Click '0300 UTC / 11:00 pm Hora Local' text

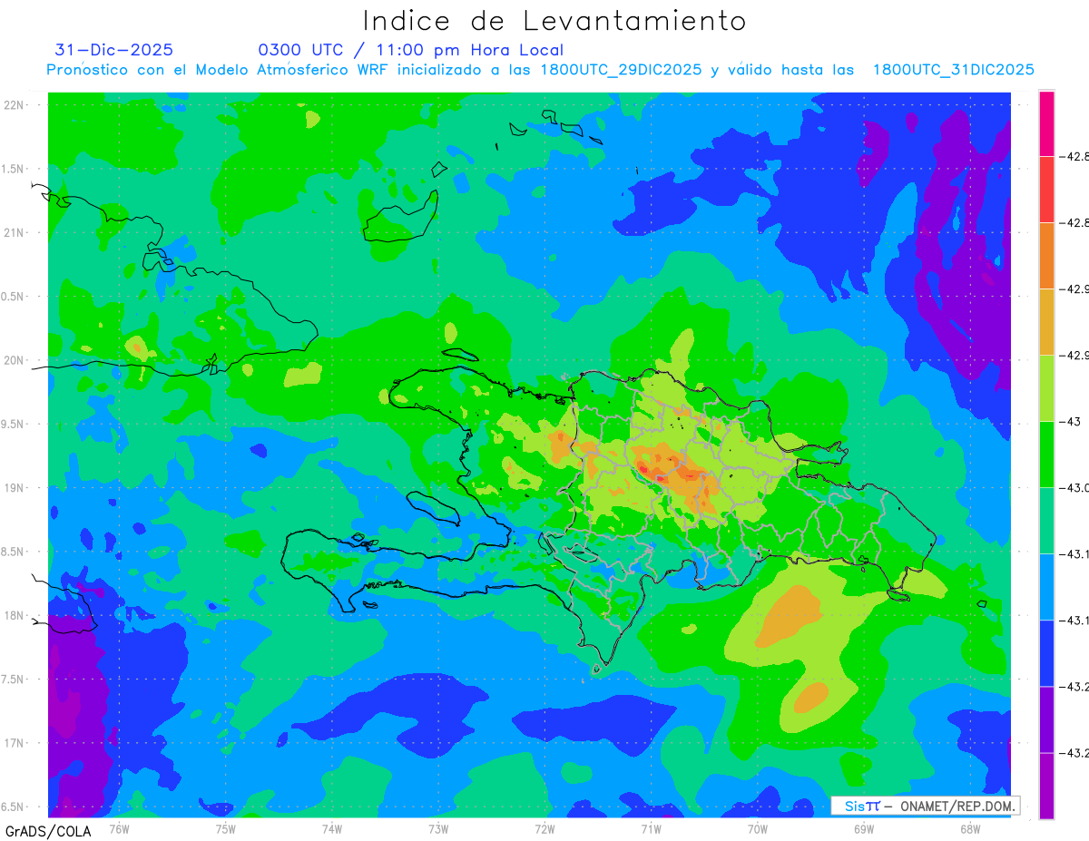point(411,50)
